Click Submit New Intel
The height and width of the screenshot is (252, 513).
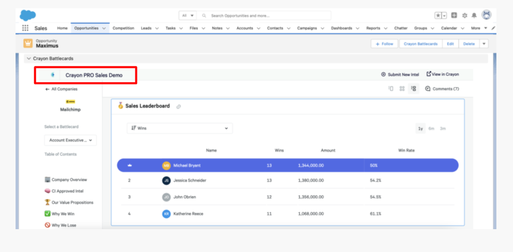400,75
